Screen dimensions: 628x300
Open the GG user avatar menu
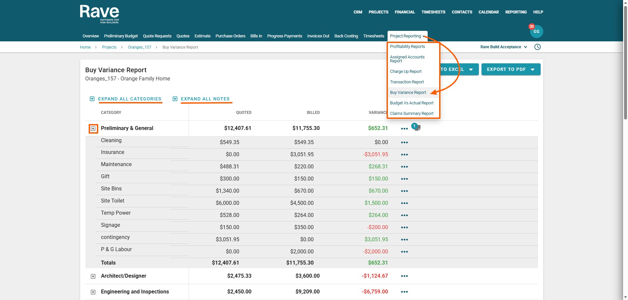536,32
